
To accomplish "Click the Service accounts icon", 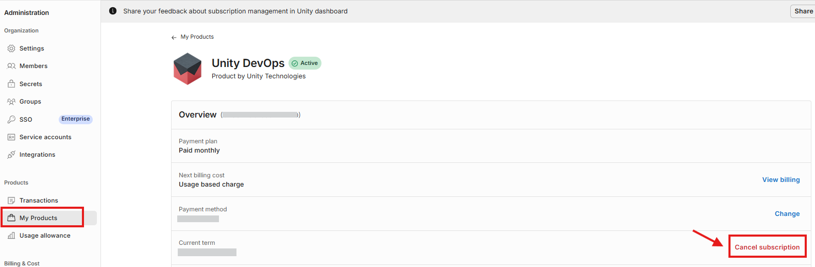I will tap(11, 137).
